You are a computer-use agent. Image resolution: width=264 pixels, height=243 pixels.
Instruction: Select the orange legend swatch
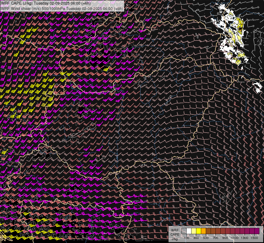pyautogui.click(x=203, y=231)
